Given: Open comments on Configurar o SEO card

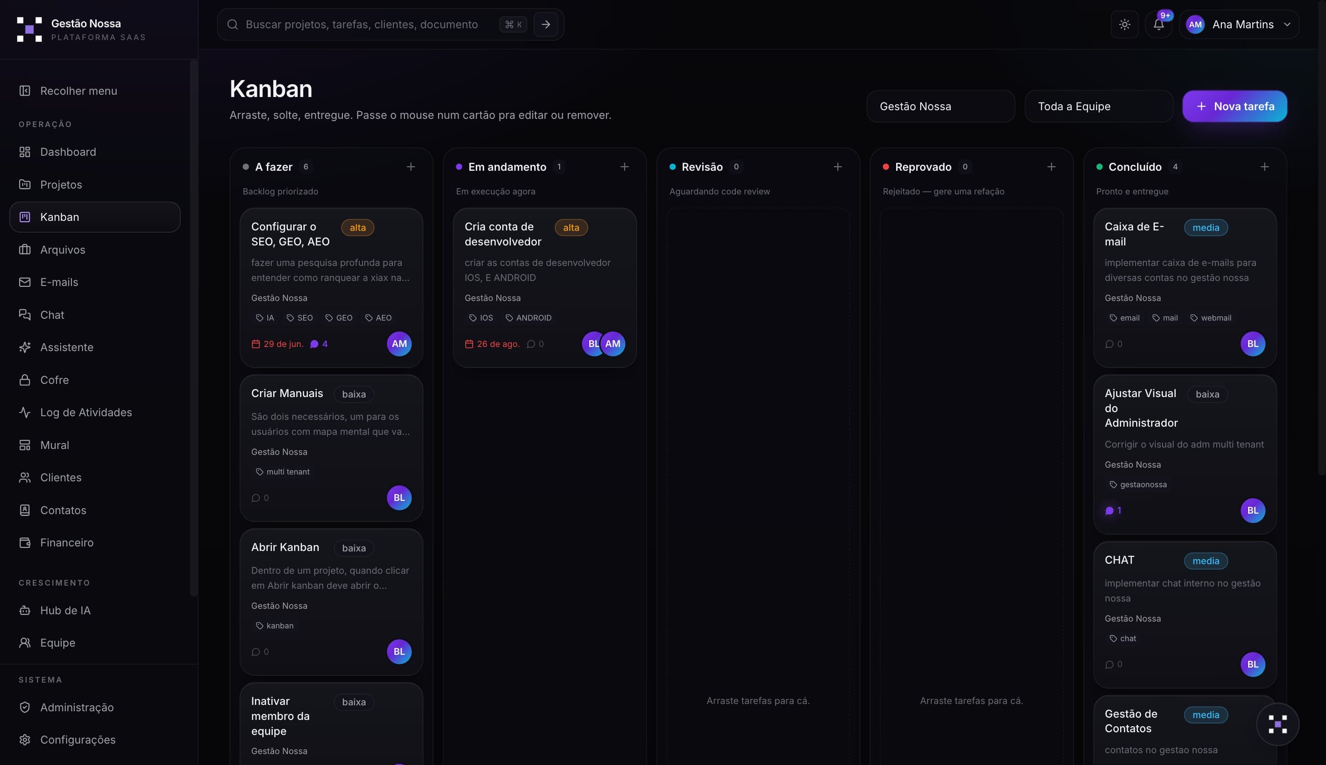Looking at the screenshot, I should (x=319, y=344).
